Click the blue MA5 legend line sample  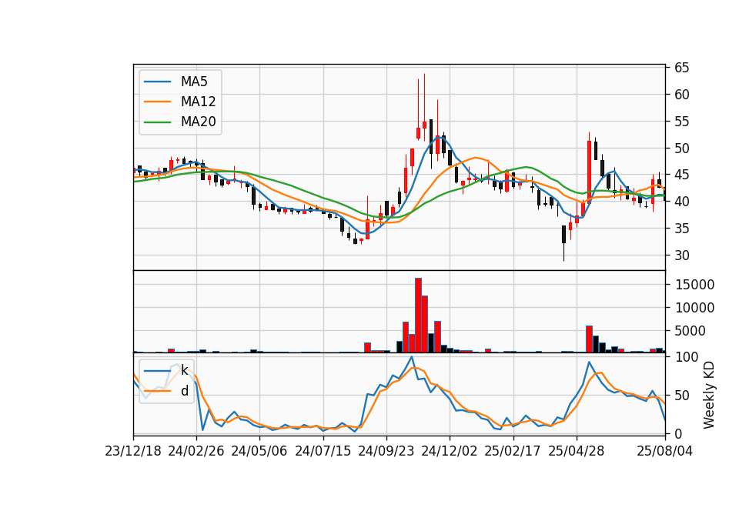click(157, 82)
